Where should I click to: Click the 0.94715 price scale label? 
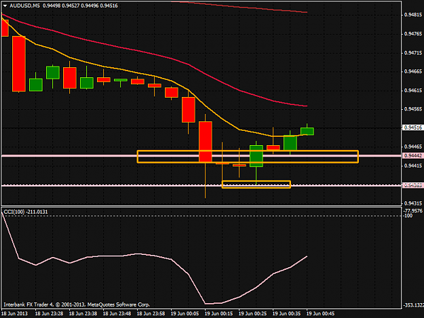pyautogui.click(x=413, y=53)
